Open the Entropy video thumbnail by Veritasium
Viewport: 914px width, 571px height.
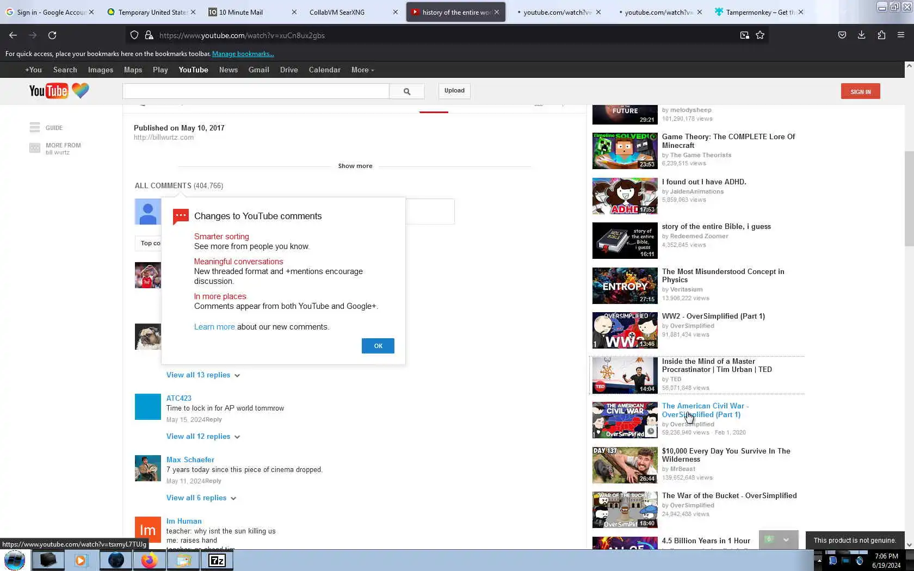[625, 285]
